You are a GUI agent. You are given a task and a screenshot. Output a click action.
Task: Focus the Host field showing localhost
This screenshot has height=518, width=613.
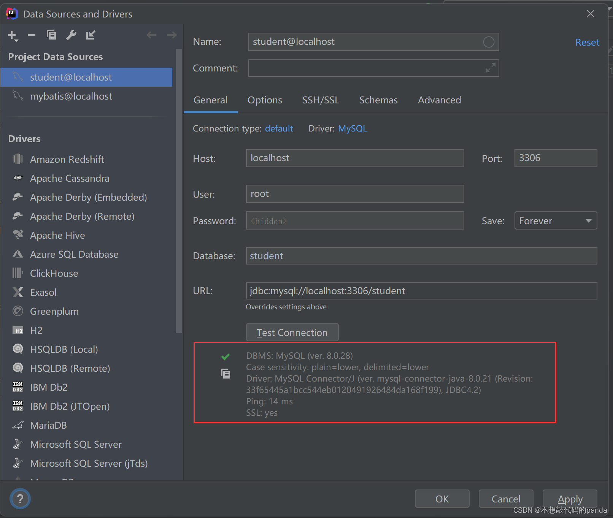coord(355,158)
